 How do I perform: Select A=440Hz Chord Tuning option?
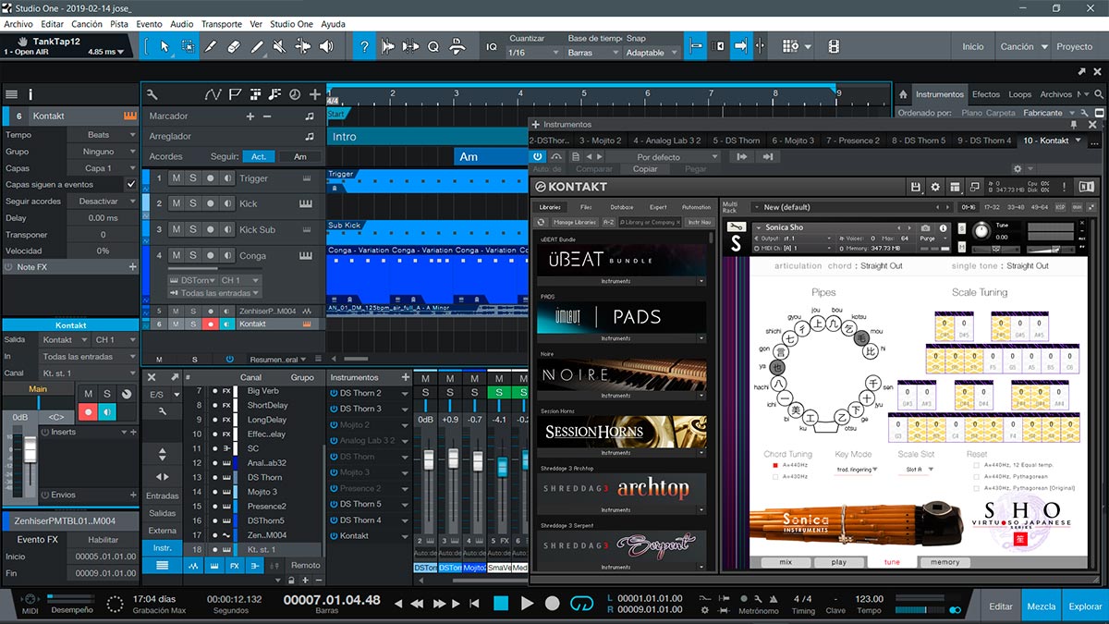tap(774, 466)
